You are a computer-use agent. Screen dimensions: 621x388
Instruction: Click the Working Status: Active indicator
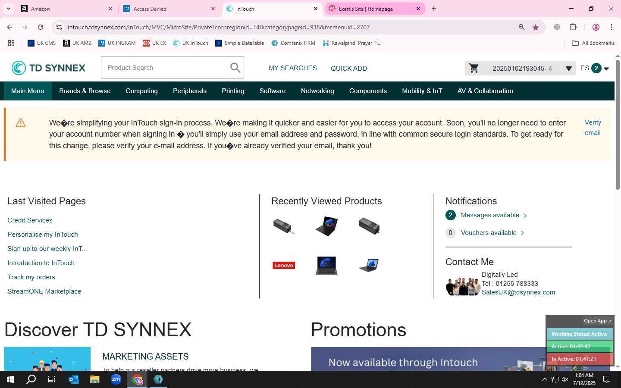(x=579, y=334)
